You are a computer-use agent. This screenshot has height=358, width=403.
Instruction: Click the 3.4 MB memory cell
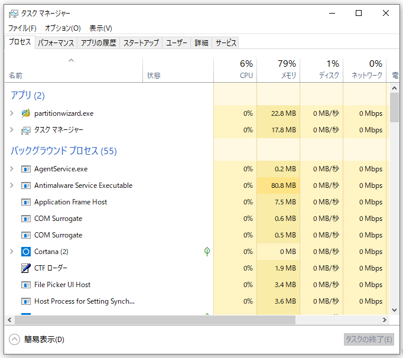click(x=278, y=285)
